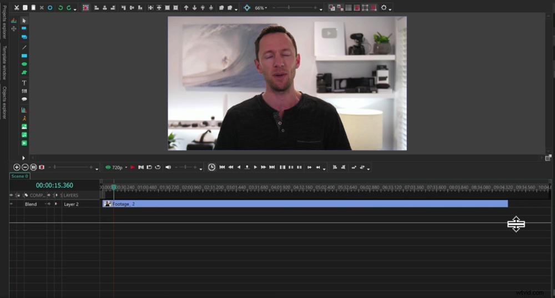Image resolution: width=555 pixels, height=298 pixels.
Task: Click the Redo green arrow
Action: click(69, 7)
